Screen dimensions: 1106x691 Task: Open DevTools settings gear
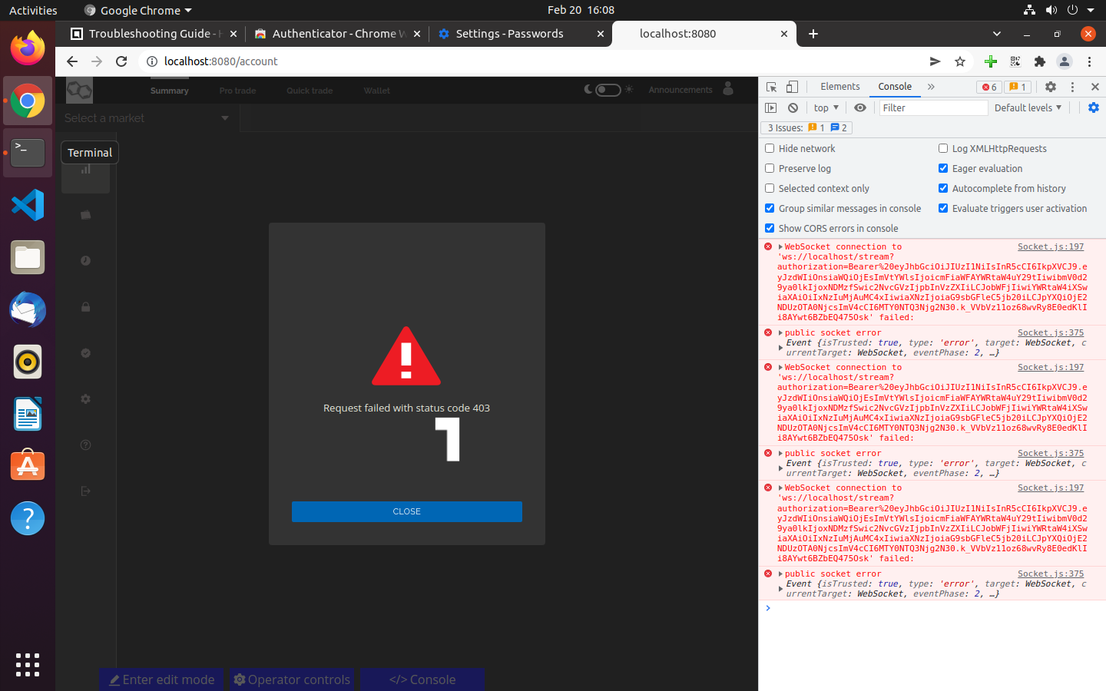point(1050,87)
